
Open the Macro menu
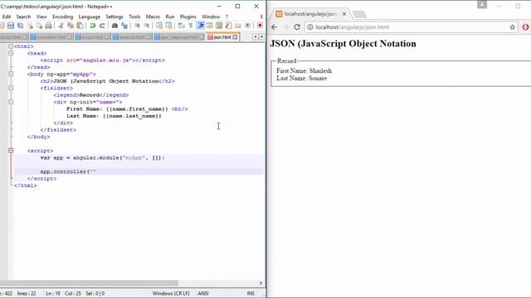click(x=153, y=17)
